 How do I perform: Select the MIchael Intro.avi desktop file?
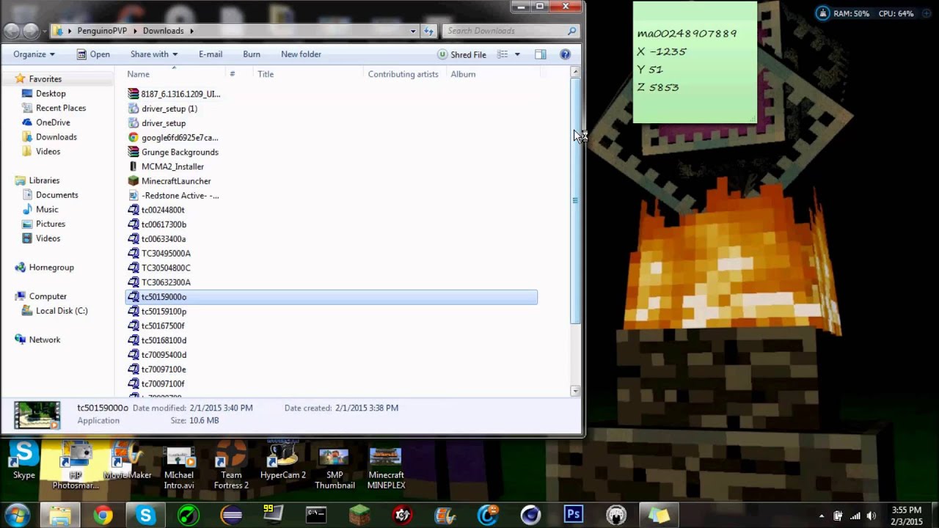[179, 468]
